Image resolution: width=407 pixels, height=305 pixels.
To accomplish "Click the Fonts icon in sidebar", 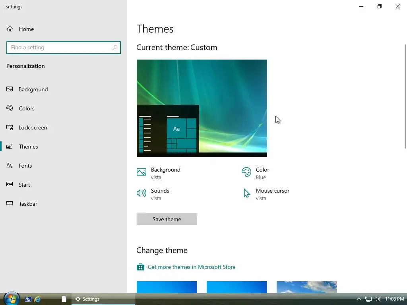I will point(10,166).
